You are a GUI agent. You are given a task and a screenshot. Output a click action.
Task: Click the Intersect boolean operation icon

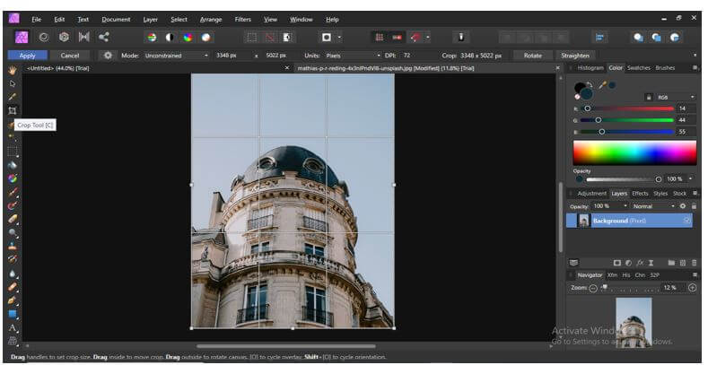point(675,38)
